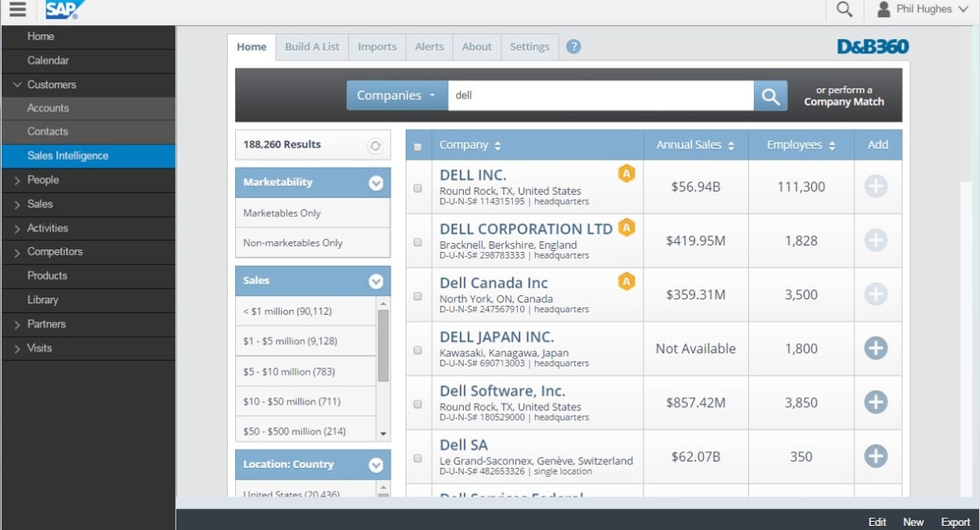Add DELL CORPORATION LTD plus icon
This screenshot has height=530, width=980.
875,241
